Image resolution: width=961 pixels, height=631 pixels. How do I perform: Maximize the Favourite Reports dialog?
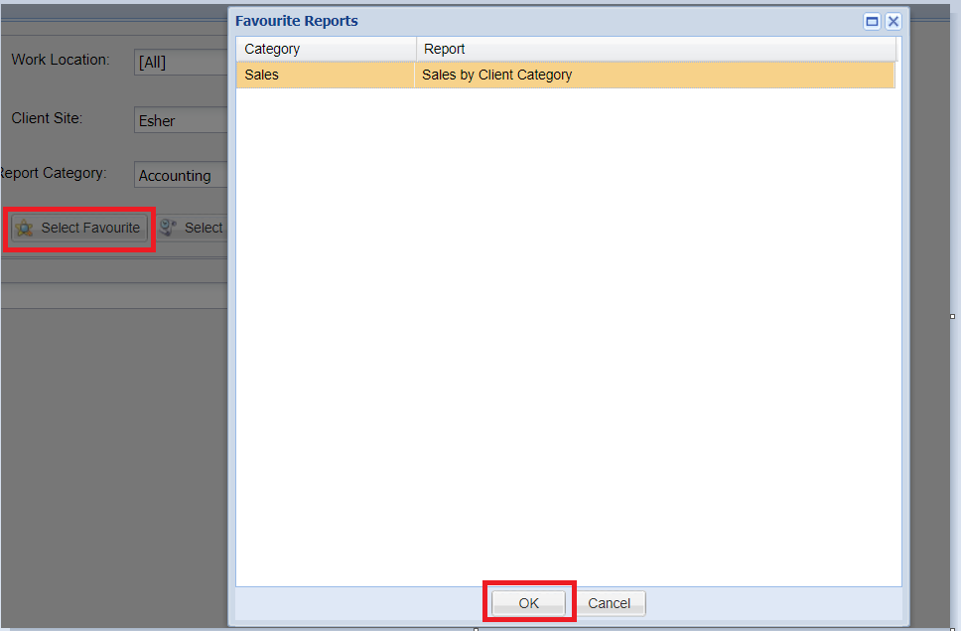pyautogui.click(x=872, y=22)
